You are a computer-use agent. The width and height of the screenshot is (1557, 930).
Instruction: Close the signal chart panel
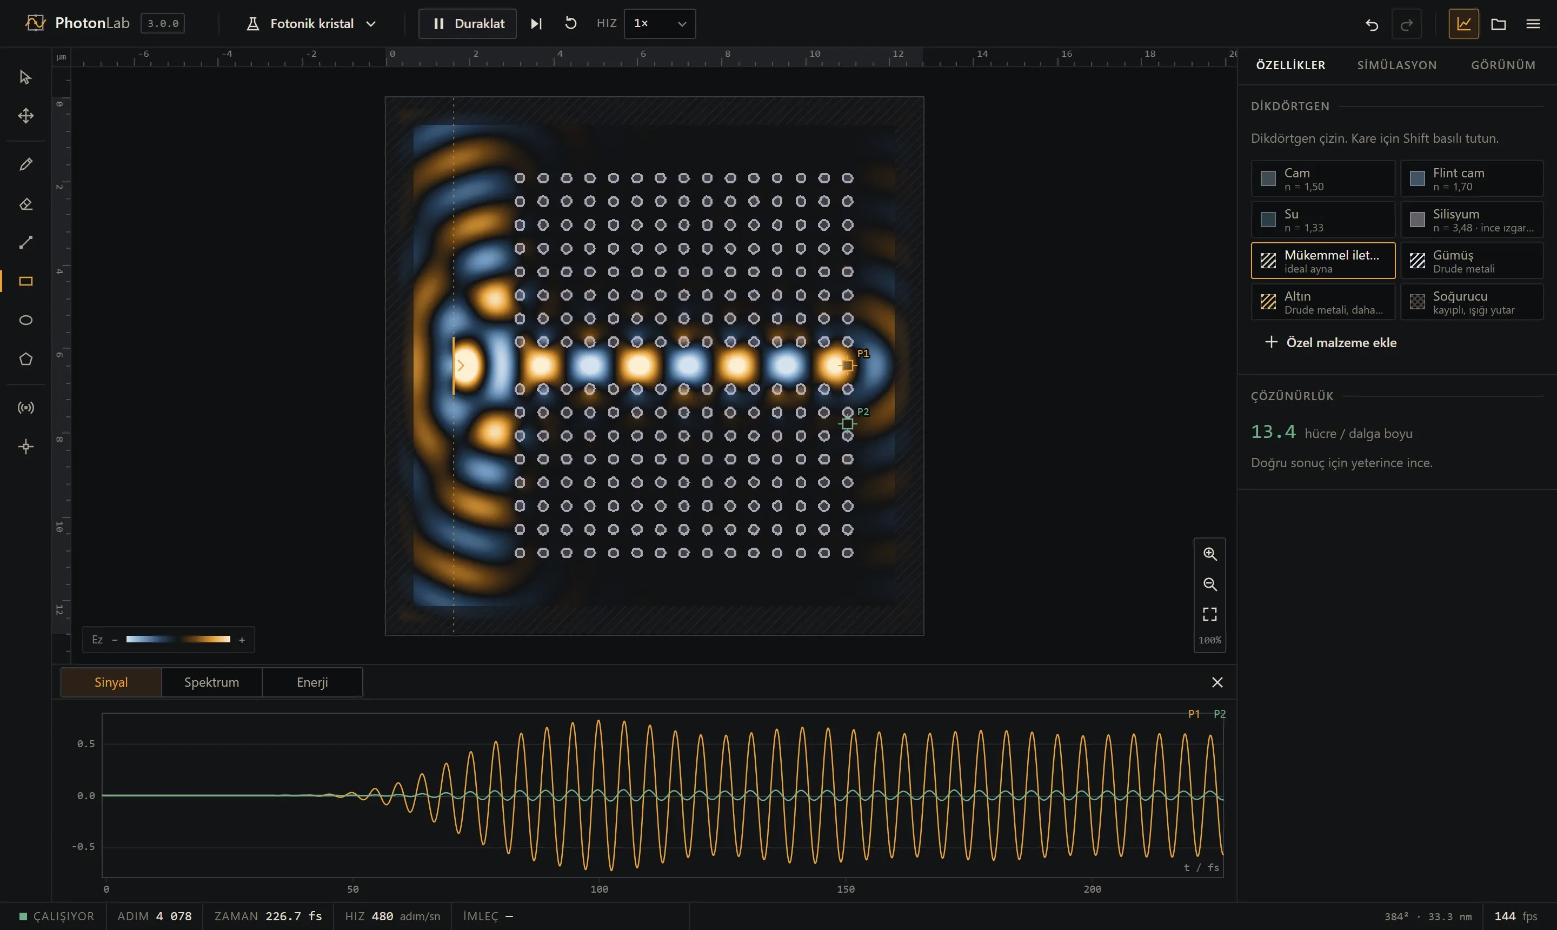(x=1217, y=682)
